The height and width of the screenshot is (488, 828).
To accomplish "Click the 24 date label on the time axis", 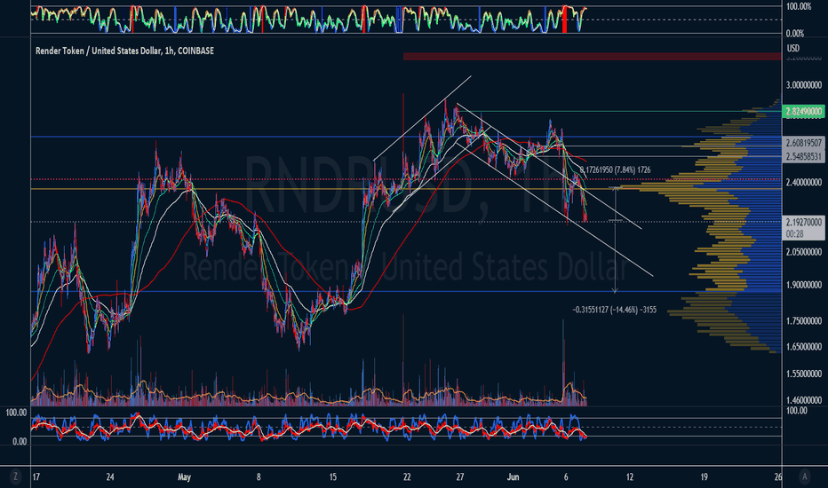I will [x=110, y=477].
